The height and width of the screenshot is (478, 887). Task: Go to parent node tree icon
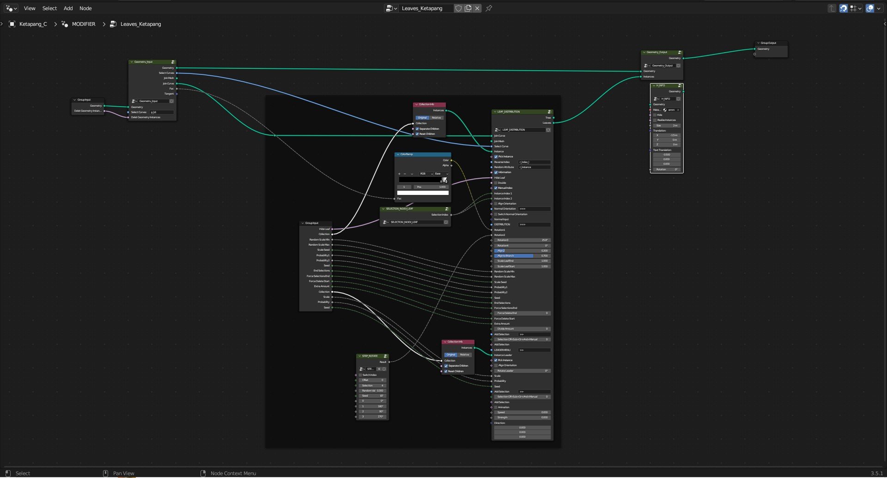(x=832, y=8)
